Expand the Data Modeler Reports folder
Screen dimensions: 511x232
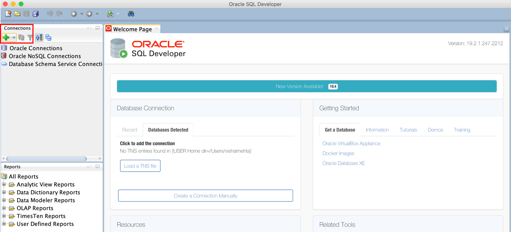pyautogui.click(x=4, y=200)
